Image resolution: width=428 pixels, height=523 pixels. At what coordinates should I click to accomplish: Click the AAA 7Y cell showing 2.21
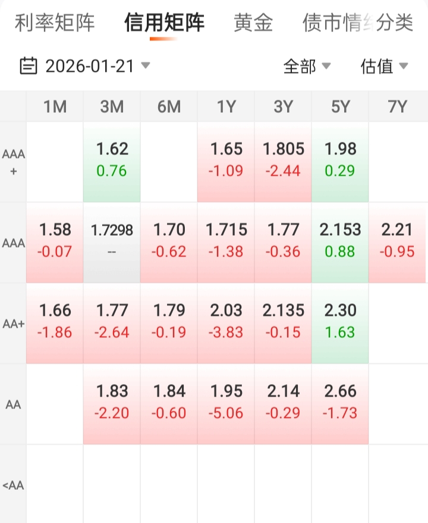(x=397, y=240)
